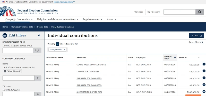206x96 pixels.
Task: Focus contributor name input field
Action: pos(18,78)
